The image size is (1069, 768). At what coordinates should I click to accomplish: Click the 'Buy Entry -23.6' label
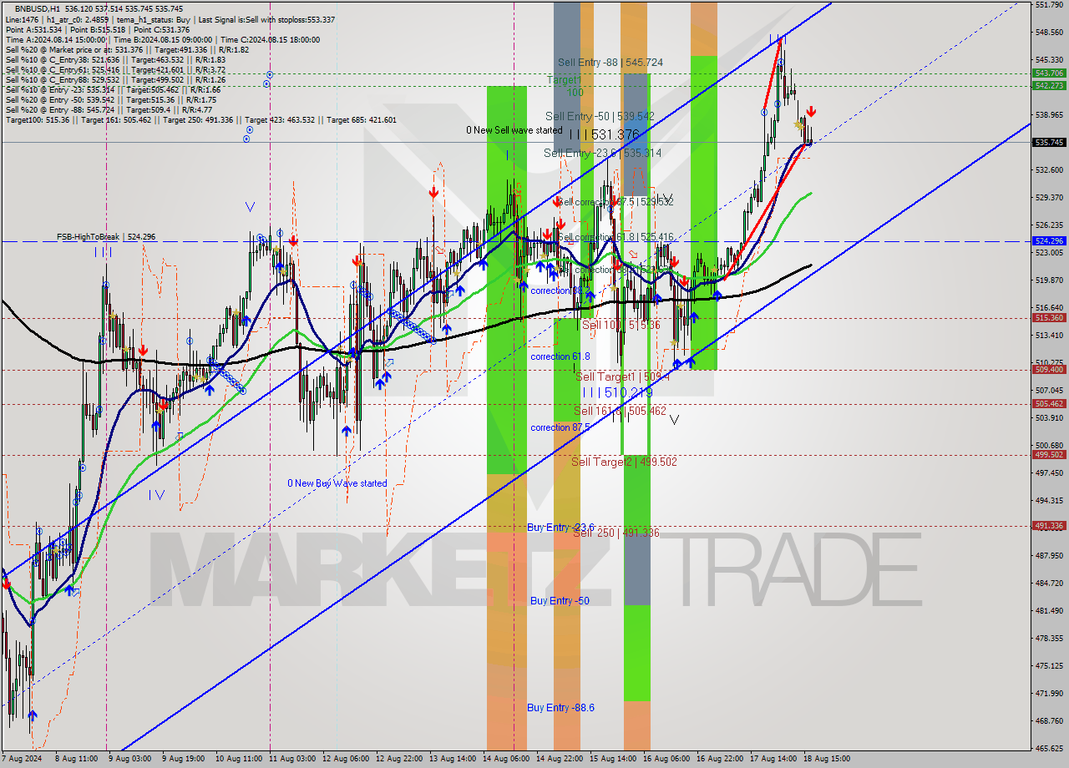point(560,528)
